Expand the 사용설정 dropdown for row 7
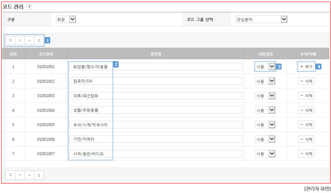This screenshot has height=193, width=331. click(265, 154)
